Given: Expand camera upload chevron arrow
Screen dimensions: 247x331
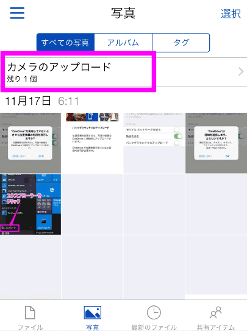Looking at the screenshot, I should coord(241,71).
